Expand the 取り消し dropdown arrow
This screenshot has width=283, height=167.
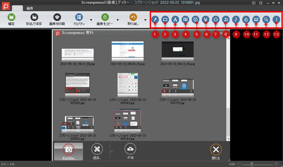[x=145, y=20]
